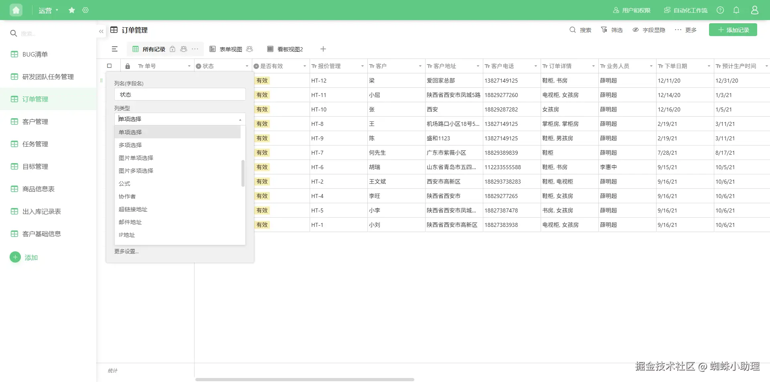770x382 pixels.
Task: Select 图片单项选择 column type
Action: (178, 158)
